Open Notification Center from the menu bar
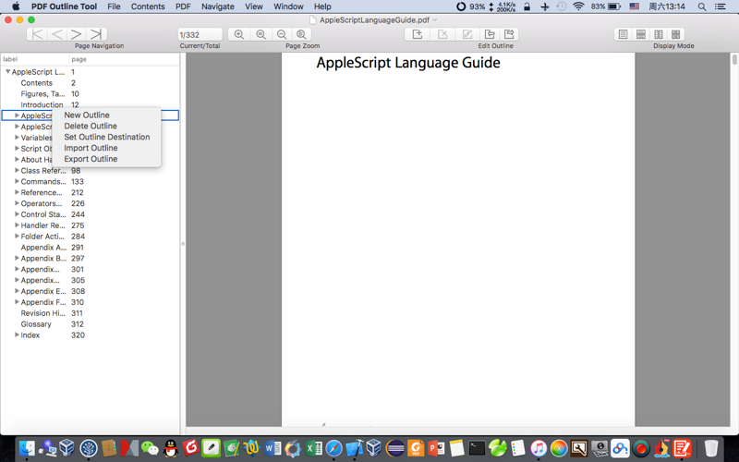Screen dimensions: 739x462 coord(721,6)
